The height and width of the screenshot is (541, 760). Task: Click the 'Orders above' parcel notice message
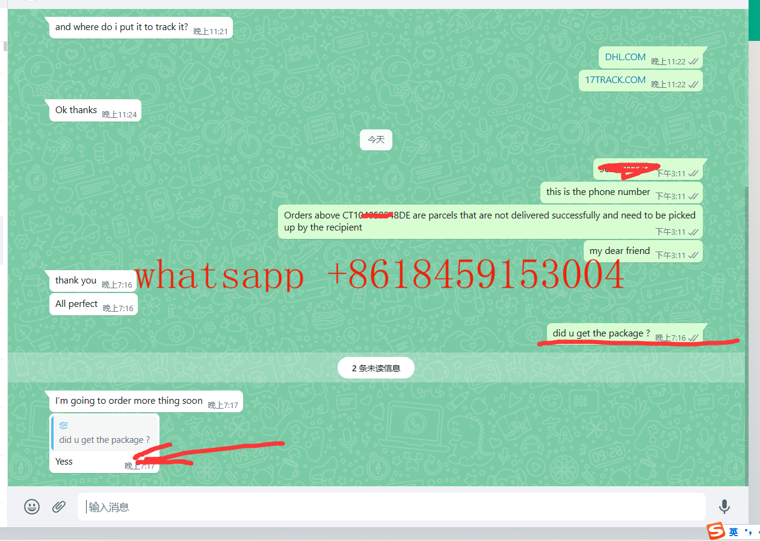pyautogui.click(x=489, y=221)
